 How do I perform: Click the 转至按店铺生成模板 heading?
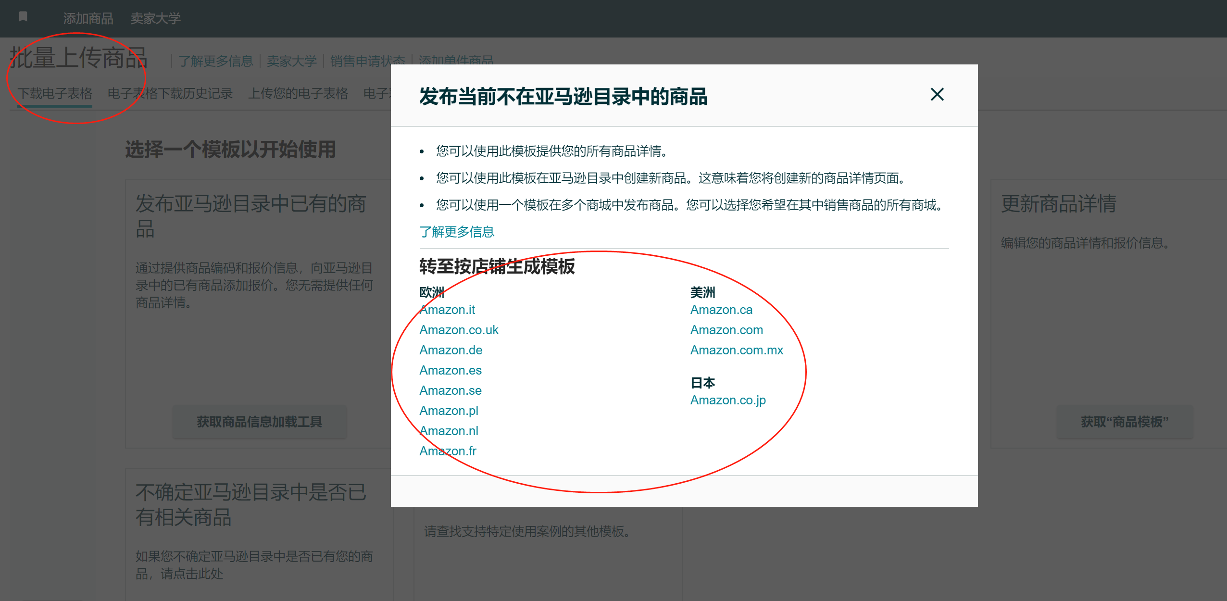497,266
